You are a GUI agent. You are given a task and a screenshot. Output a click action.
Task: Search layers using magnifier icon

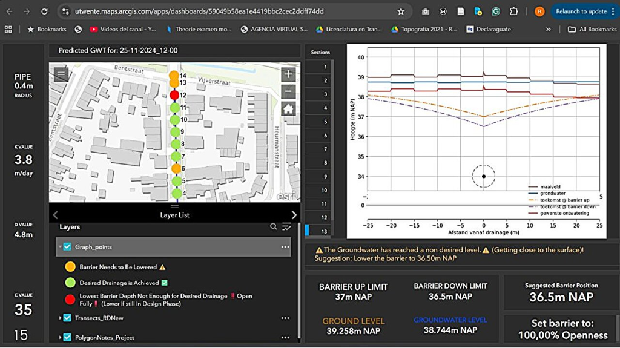click(274, 227)
